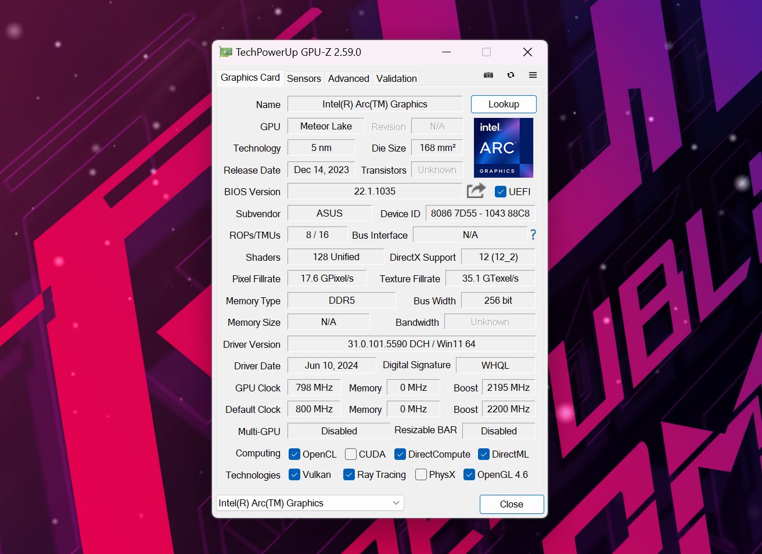Switch to the Graphics Card tab
Viewport: 762px width, 554px height.
[x=250, y=78]
